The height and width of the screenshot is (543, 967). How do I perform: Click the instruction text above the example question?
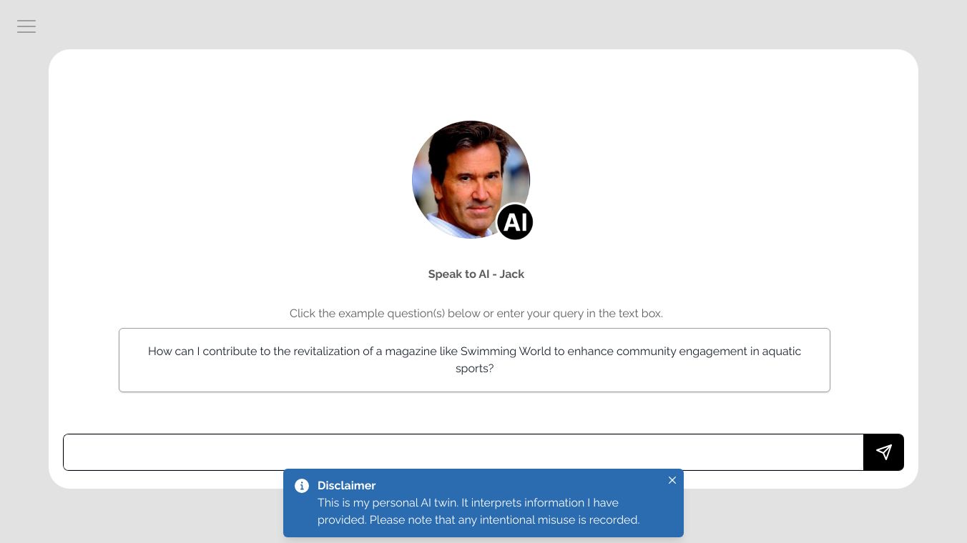tap(476, 314)
